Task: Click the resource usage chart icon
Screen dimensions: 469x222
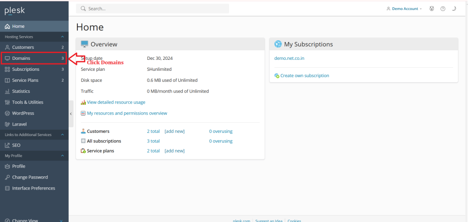Action: [83, 102]
